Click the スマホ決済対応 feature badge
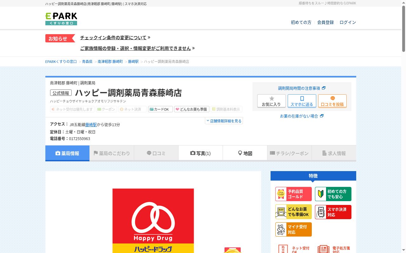The image size is (406, 253). (333, 212)
